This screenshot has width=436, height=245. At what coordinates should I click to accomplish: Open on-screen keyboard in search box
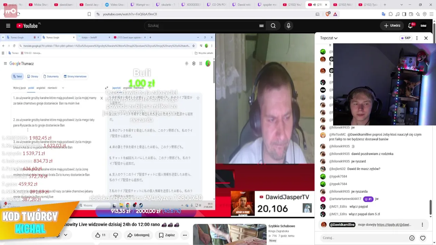click(x=261, y=26)
